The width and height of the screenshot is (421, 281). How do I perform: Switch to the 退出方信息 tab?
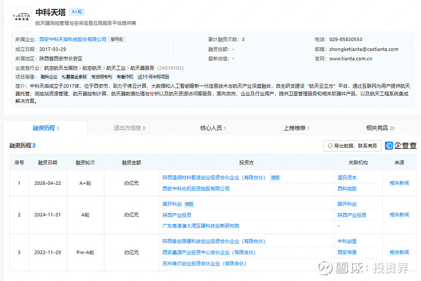click(x=129, y=128)
